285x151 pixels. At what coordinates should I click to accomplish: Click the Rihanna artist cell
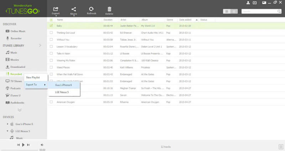124,102
